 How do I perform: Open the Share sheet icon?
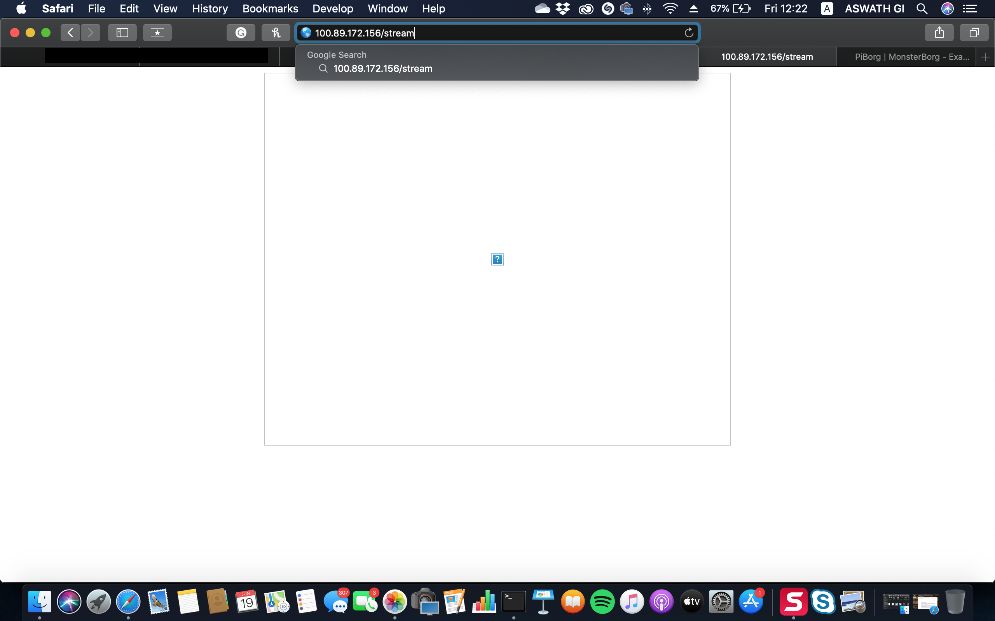(939, 33)
